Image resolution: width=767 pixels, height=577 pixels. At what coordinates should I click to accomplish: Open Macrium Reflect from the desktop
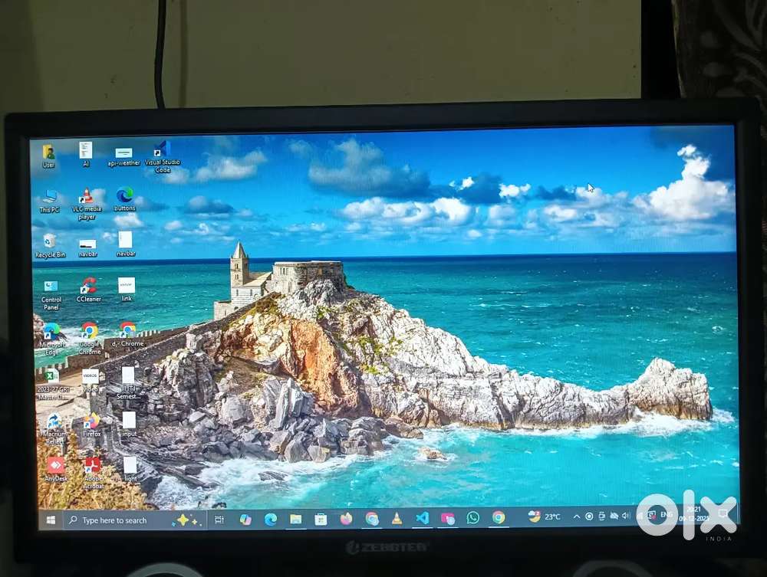pyautogui.click(x=52, y=420)
